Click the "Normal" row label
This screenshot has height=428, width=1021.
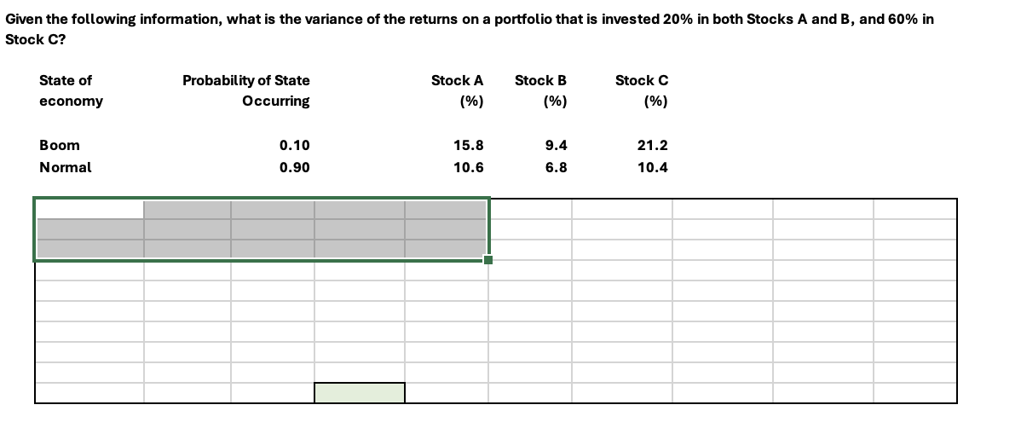(66, 167)
